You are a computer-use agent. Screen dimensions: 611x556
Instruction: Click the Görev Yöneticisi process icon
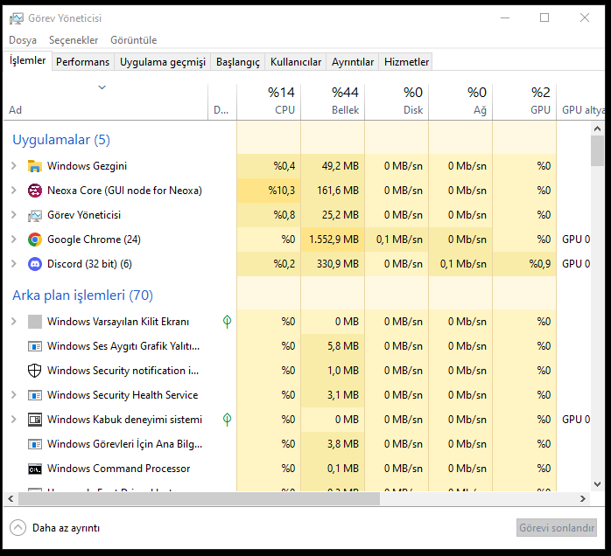coord(35,215)
